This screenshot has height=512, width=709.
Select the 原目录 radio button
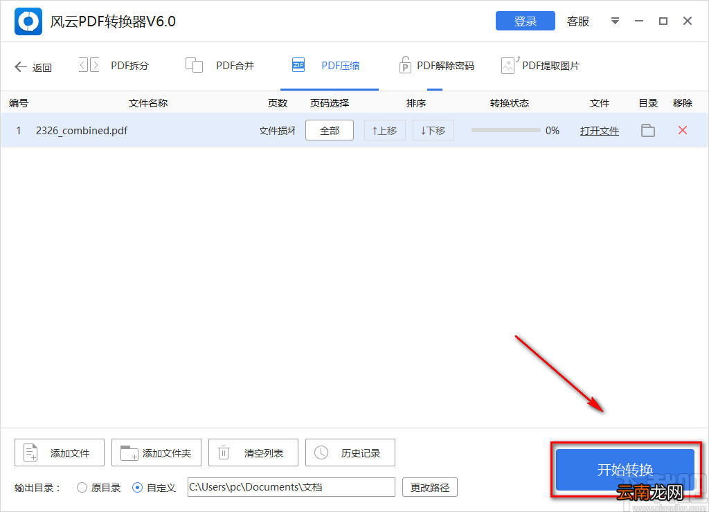click(x=82, y=488)
